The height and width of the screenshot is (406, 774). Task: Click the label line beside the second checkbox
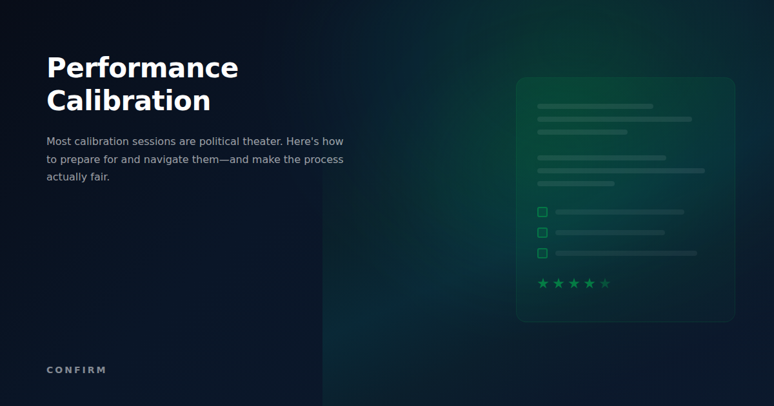point(610,232)
